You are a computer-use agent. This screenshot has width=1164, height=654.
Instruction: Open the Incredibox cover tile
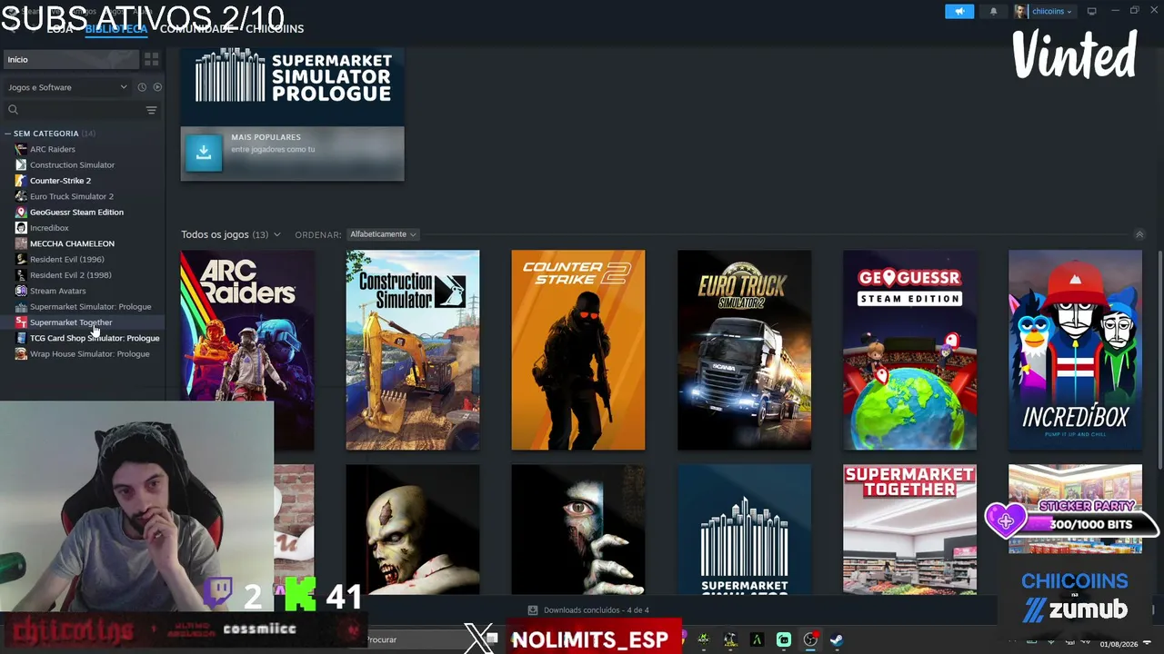(1075, 350)
